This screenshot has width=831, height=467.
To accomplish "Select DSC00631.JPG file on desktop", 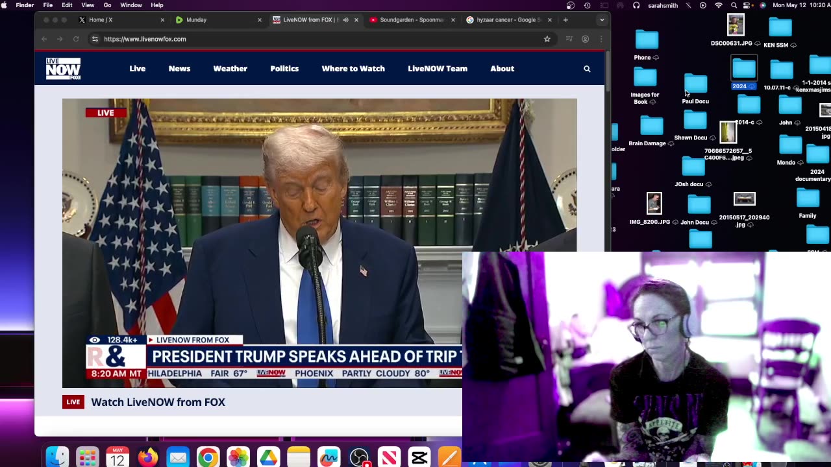I will coord(736,31).
